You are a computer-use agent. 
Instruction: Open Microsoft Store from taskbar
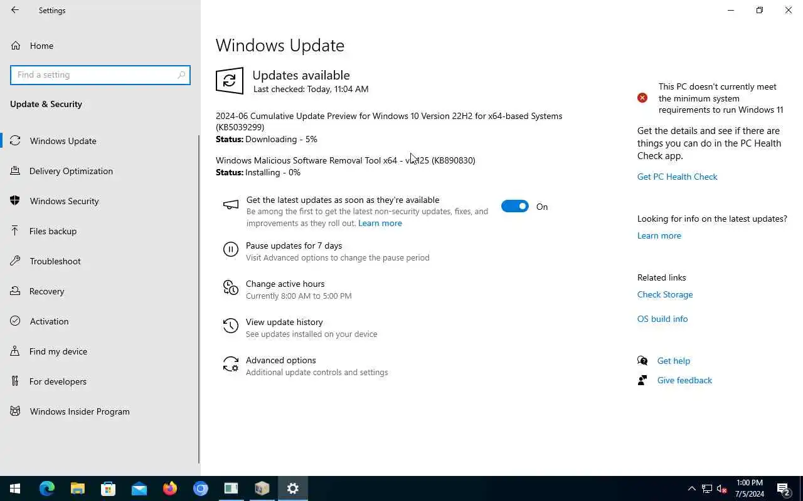click(x=109, y=488)
